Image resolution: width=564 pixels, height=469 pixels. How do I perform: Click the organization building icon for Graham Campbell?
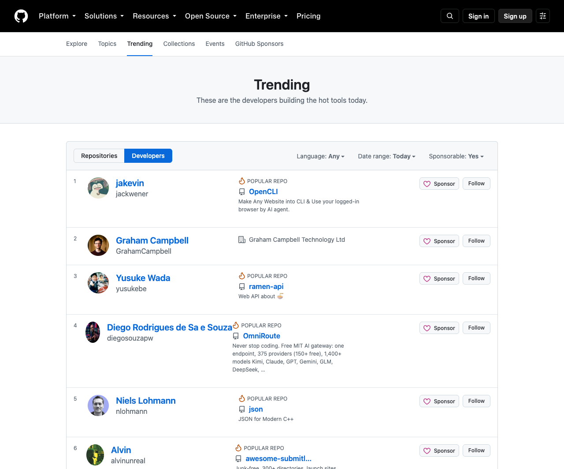tap(242, 240)
